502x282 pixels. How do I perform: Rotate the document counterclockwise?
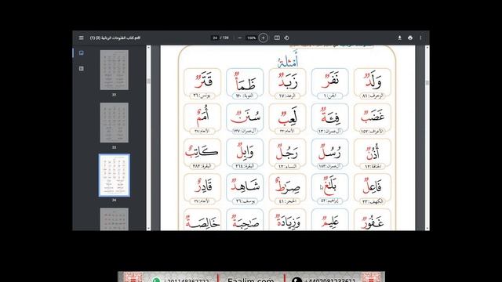286,38
